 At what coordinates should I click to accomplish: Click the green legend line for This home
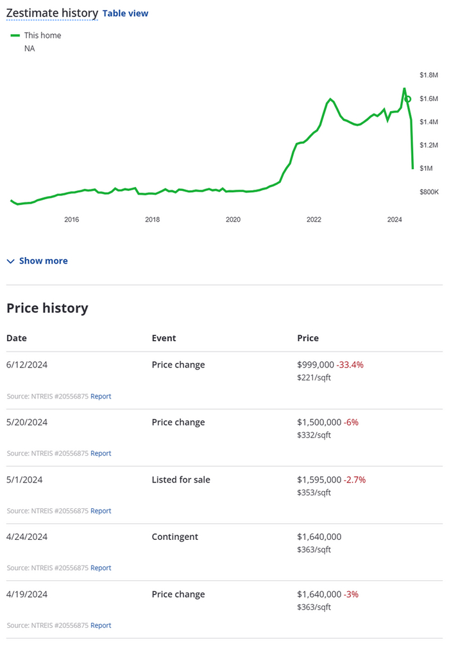pos(15,35)
